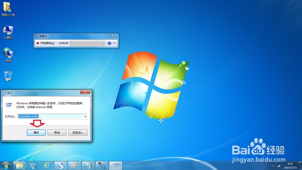The height and width of the screenshot is (170, 302).
Task: Click the 确定 button in Run dialog
Action: 36,132
